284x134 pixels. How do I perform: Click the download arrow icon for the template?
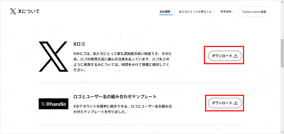(x=235, y=103)
